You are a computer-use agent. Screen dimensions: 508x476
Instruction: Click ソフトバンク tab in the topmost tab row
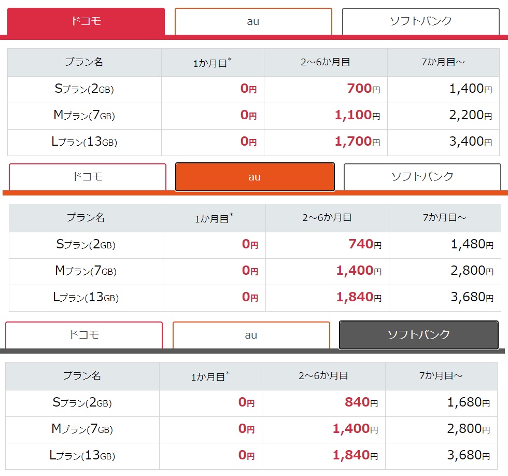coord(420,21)
